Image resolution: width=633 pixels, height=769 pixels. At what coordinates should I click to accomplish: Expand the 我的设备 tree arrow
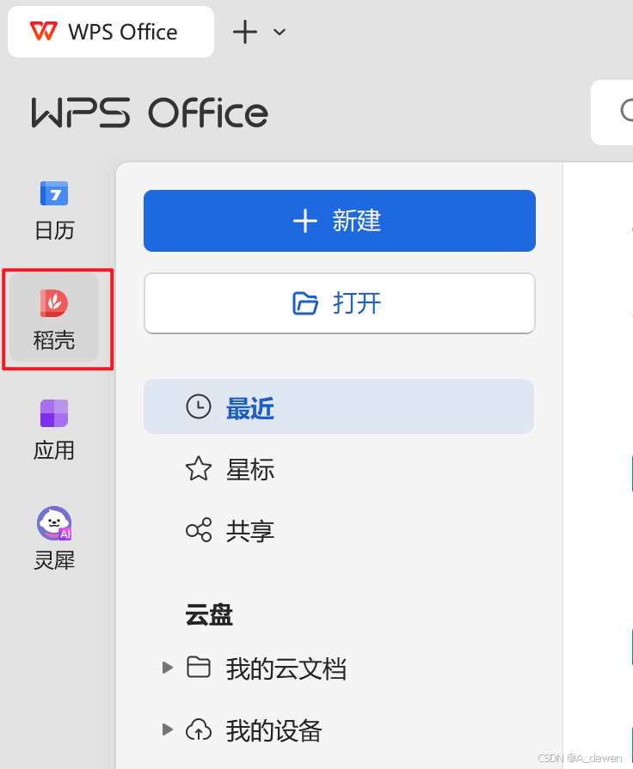(168, 729)
